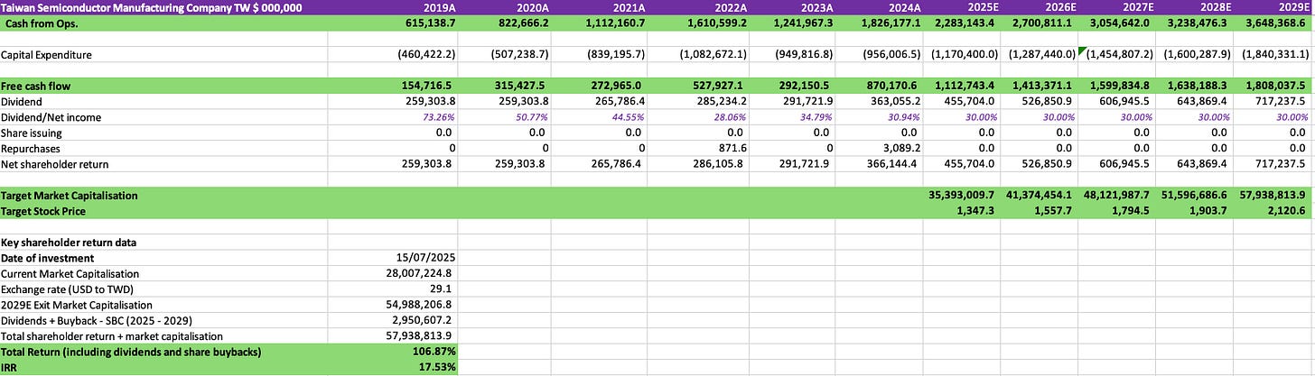Click the Share issuing row label
The width and height of the screenshot is (1315, 376).
32,133
